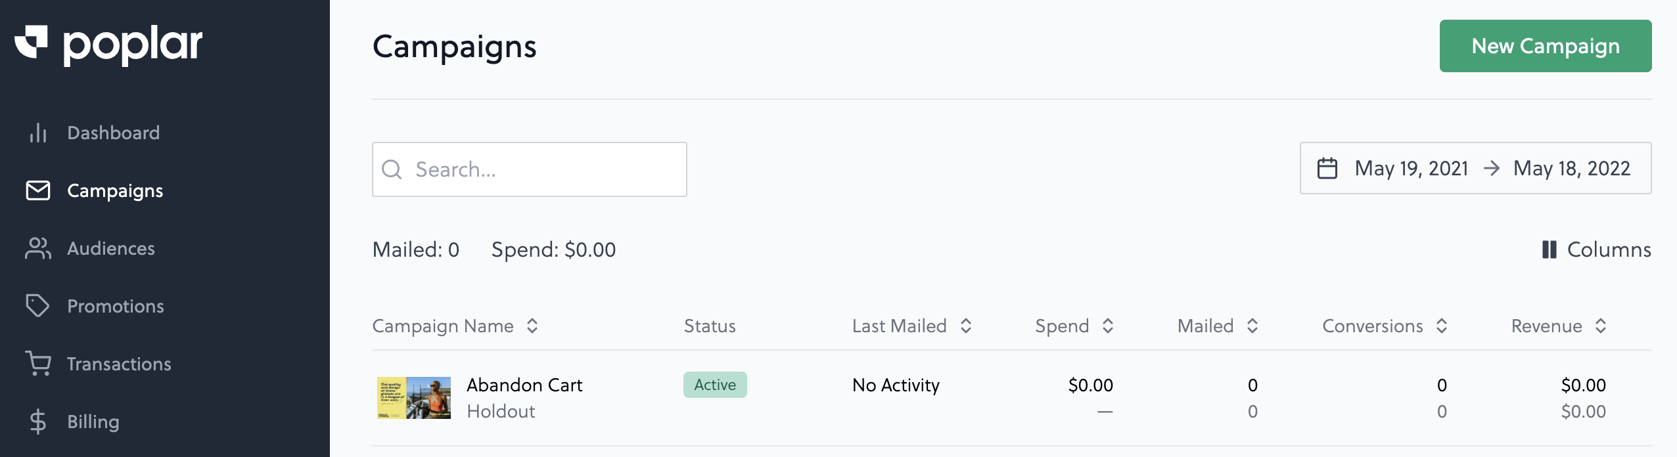Open Dashboard via bar chart icon

pyautogui.click(x=38, y=133)
